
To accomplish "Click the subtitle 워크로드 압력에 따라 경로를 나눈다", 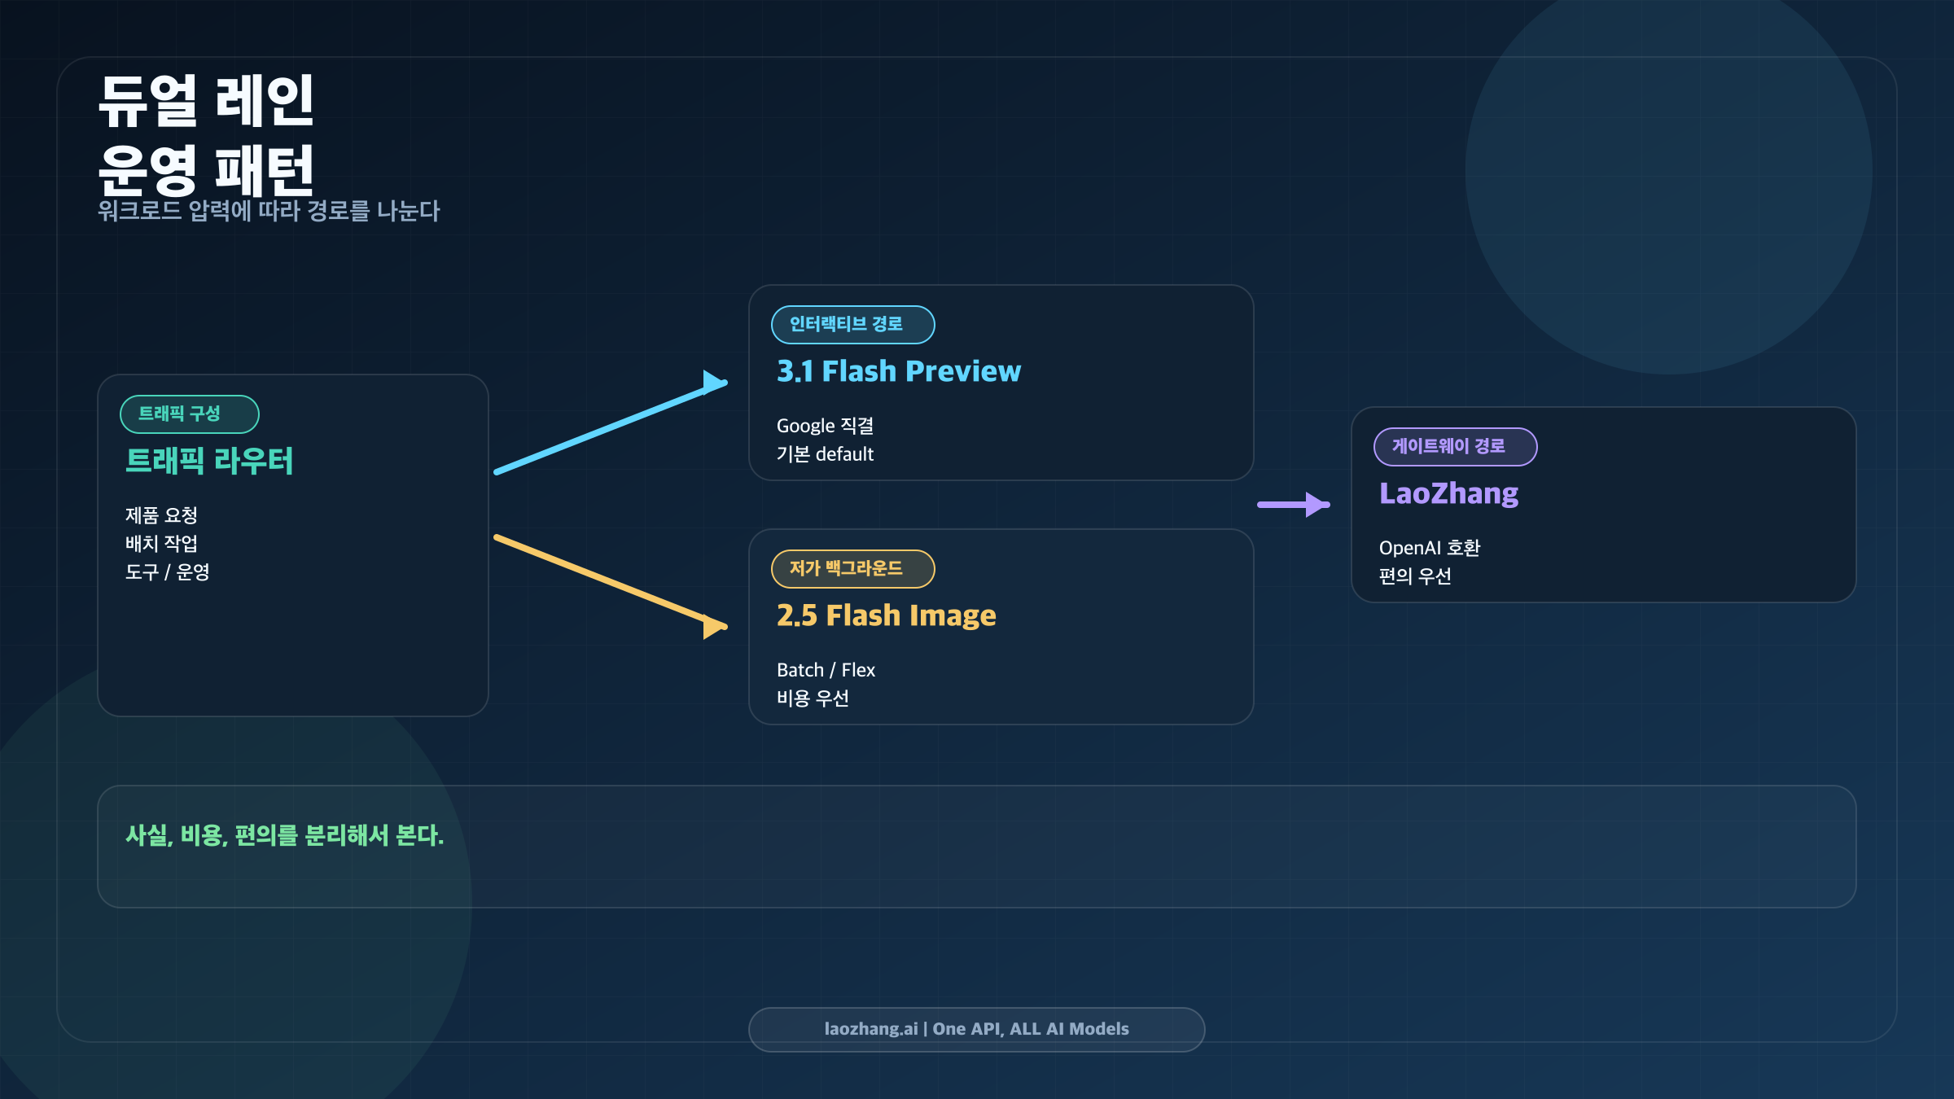I will (269, 211).
